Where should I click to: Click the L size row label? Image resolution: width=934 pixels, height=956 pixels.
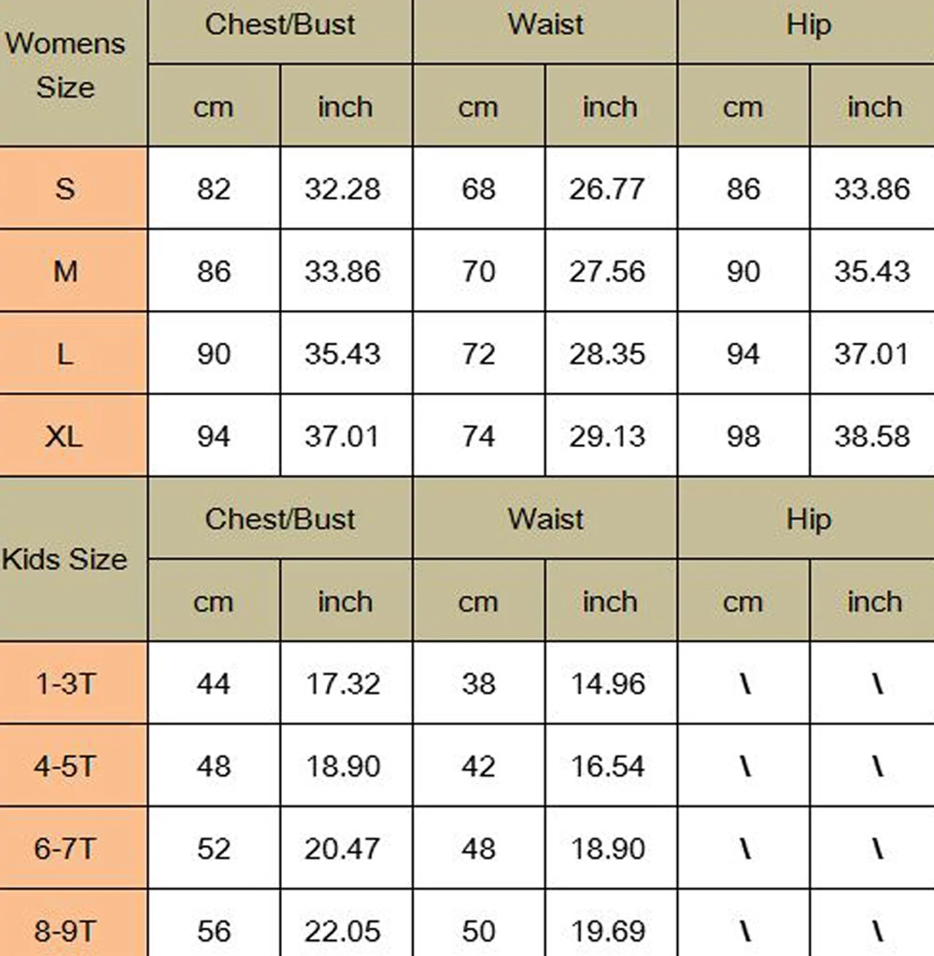pyautogui.click(x=73, y=353)
